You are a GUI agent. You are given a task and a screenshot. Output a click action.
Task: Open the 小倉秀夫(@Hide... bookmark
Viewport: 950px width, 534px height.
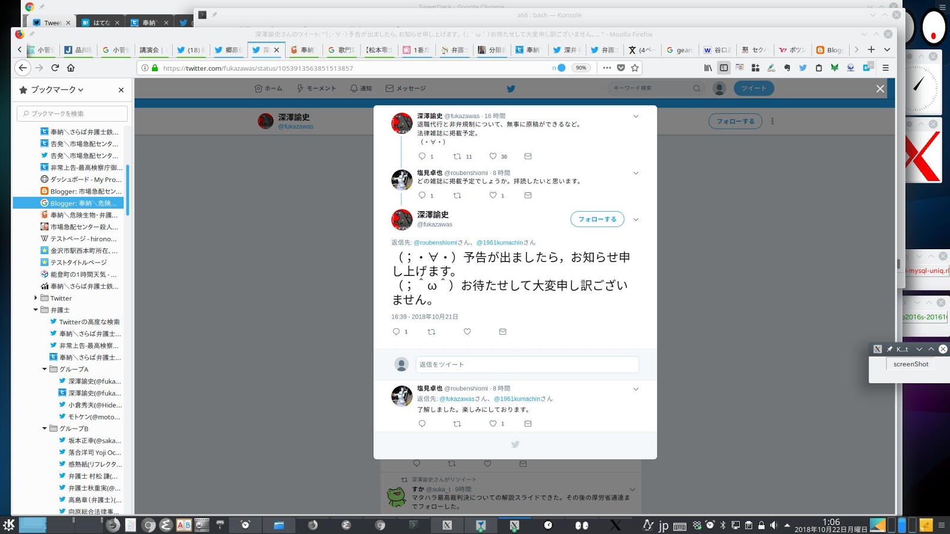(90, 405)
